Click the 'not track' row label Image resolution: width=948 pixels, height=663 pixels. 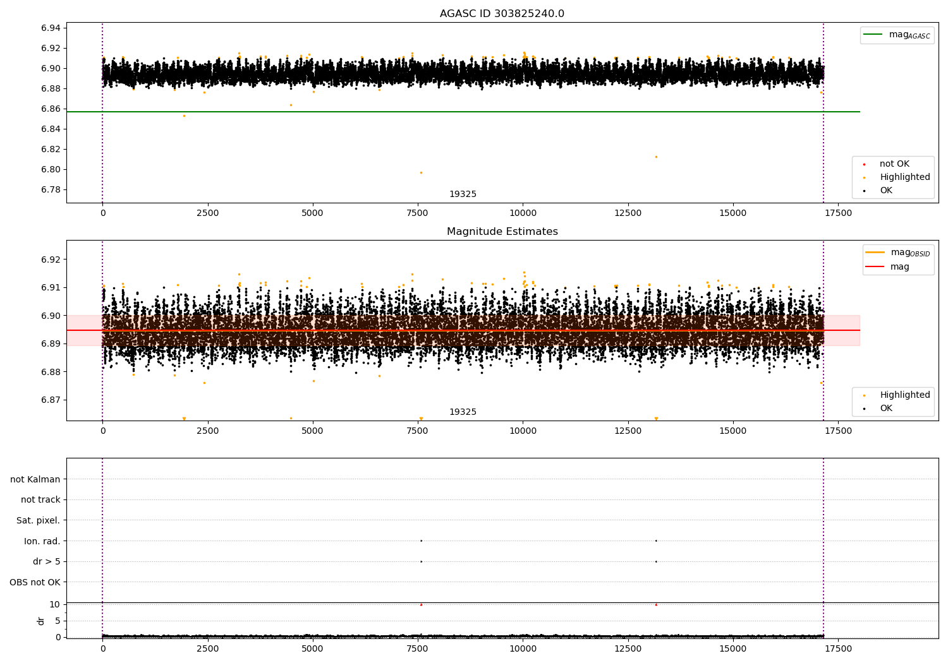coord(40,499)
